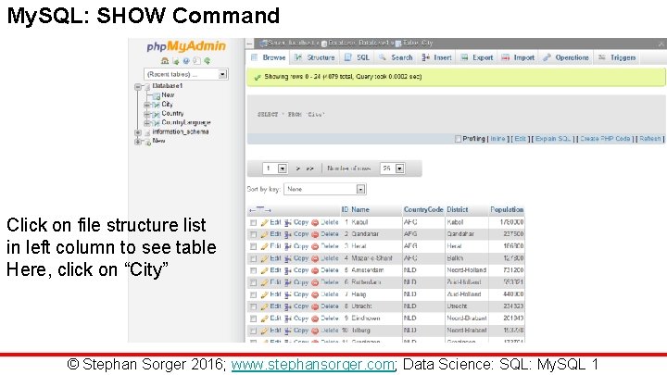Sort by the District column header
Screen dimensions: 667x375
tap(458, 210)
